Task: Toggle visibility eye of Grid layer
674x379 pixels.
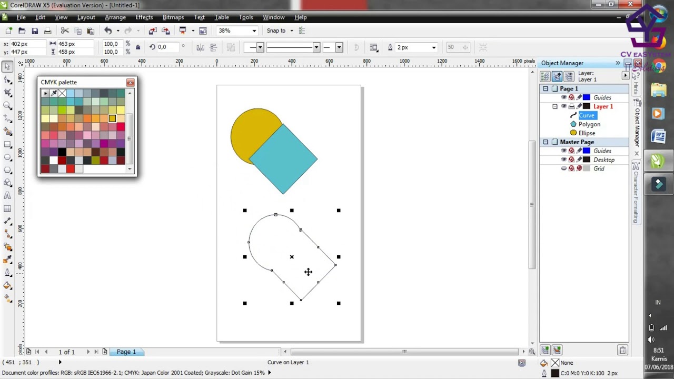Action: point(564,168)
